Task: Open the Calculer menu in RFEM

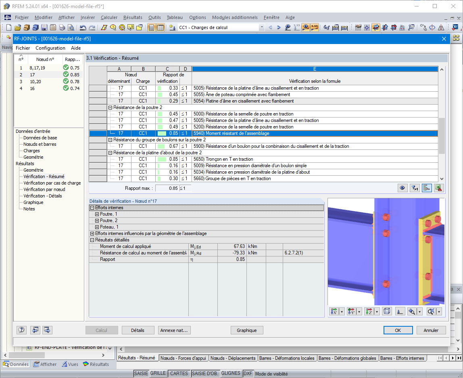Action: tap(109, 17)
